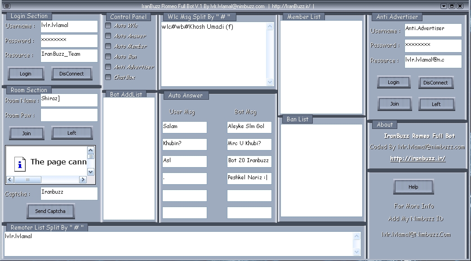
Task: Click the Send Captcha button
Action: (50, 211)
